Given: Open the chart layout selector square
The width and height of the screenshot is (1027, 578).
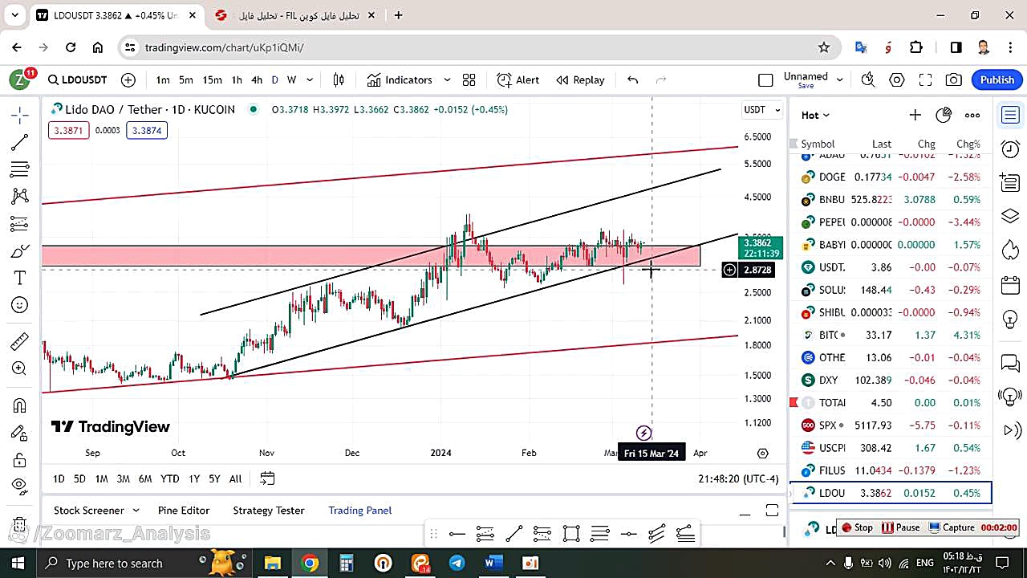Looking at the screenshot, I should tap(765, 79).
